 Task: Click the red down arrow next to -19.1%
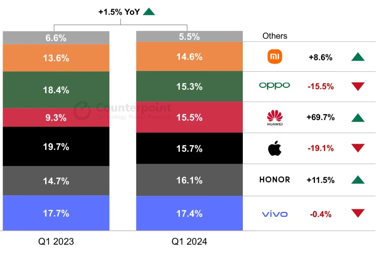358,148
